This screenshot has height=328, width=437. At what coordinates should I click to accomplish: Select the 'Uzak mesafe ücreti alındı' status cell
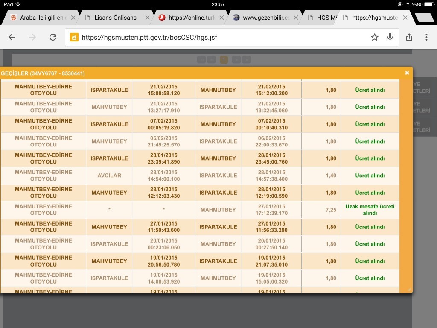pos(370,210)
